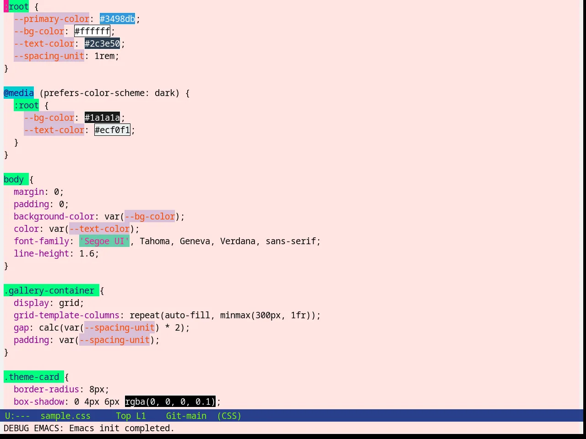586x439 pixels.
Task: Place cursor on 1rem value
Action: (x=104, y=56)
